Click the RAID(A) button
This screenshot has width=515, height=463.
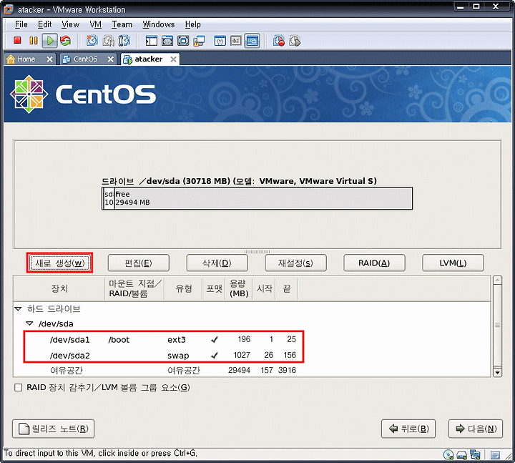(x=374, y=263)
